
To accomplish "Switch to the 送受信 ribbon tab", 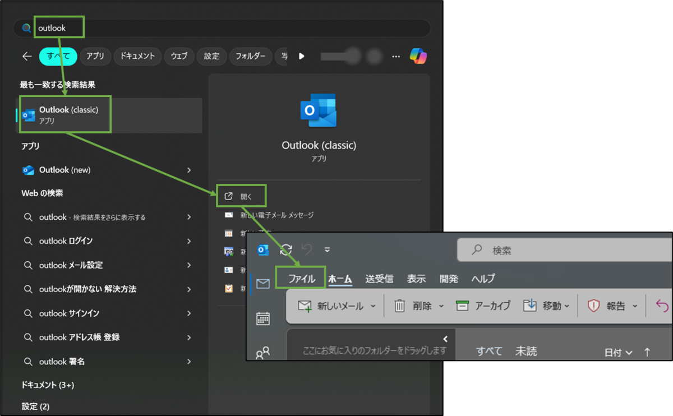I will [379, 279].
